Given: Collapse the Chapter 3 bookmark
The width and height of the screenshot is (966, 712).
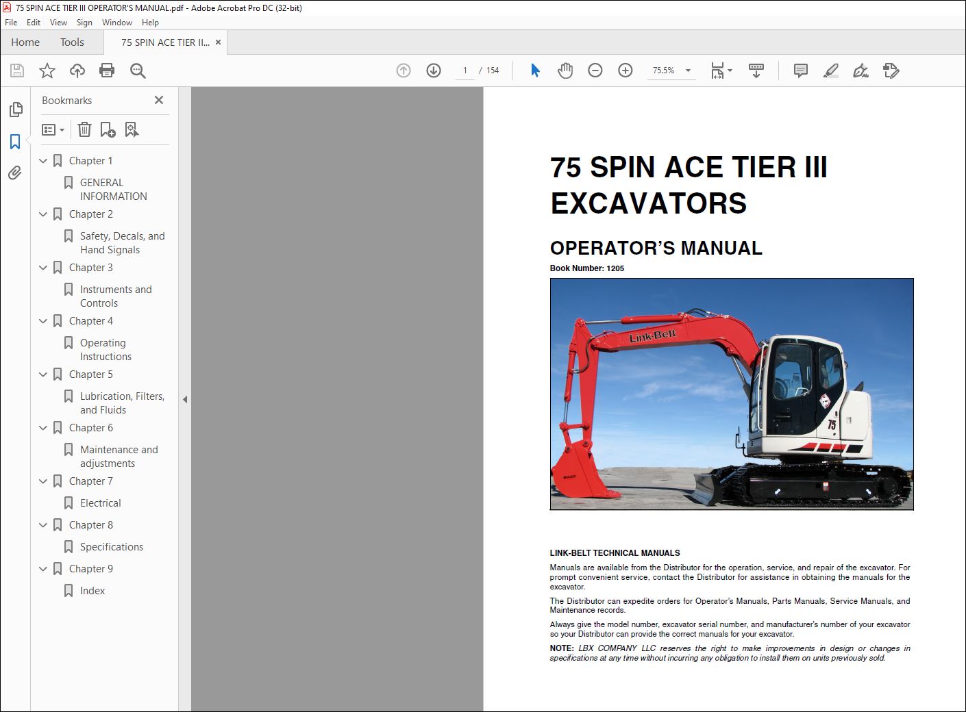Looking at the screenshot, I should [x=43, y=268].
